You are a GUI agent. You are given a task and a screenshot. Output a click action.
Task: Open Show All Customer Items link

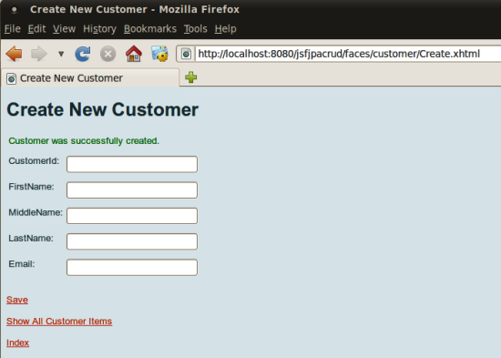[x=59, y=322]
